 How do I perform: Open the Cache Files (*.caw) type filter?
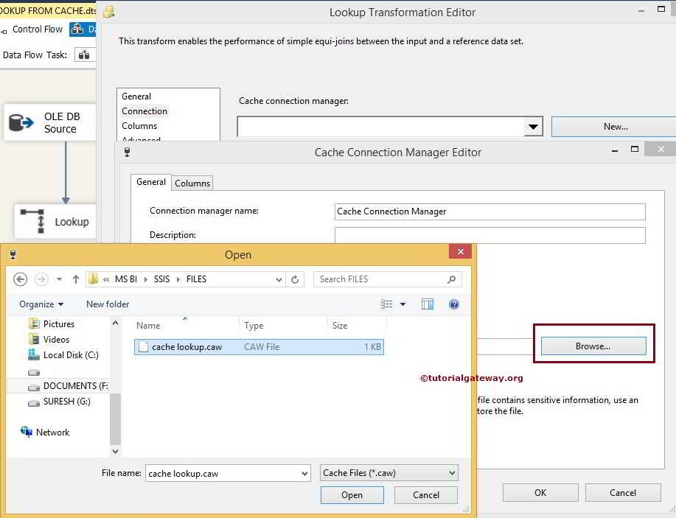389,473
